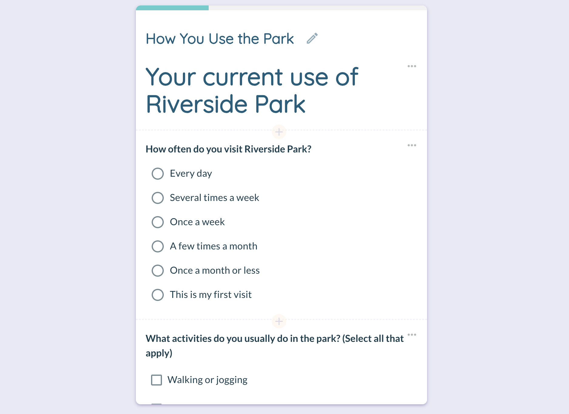
Task: Click the "Walking or jogging" label text
Action: [207, 380]
